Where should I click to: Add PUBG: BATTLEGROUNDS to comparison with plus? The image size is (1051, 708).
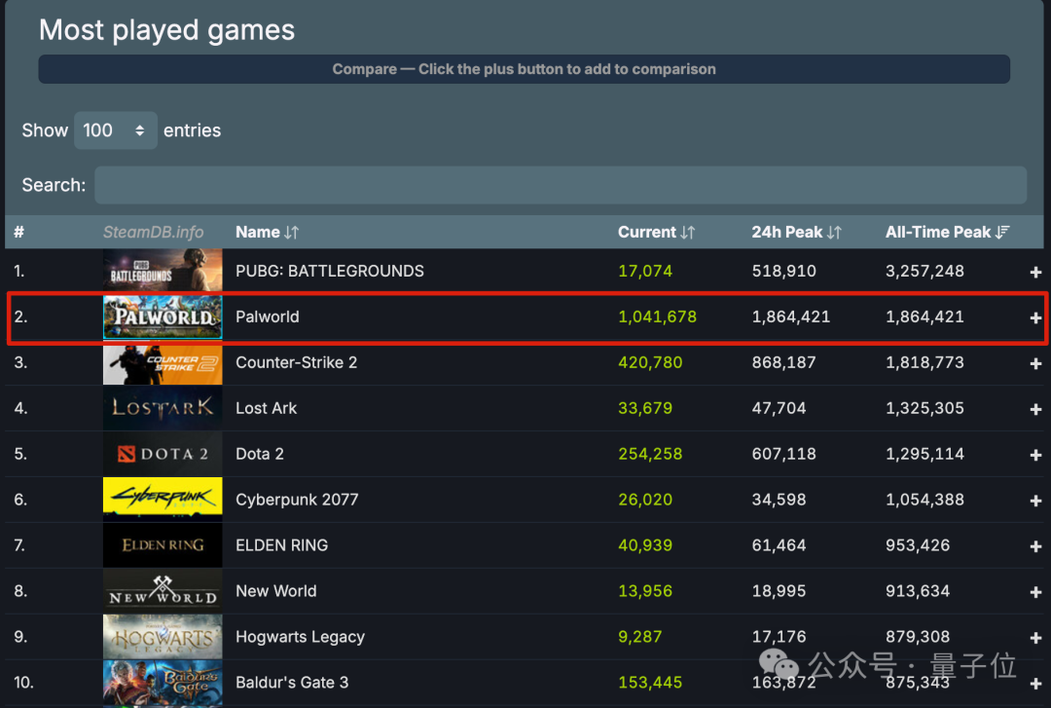pyautogui.click(x=1035, y=272)
